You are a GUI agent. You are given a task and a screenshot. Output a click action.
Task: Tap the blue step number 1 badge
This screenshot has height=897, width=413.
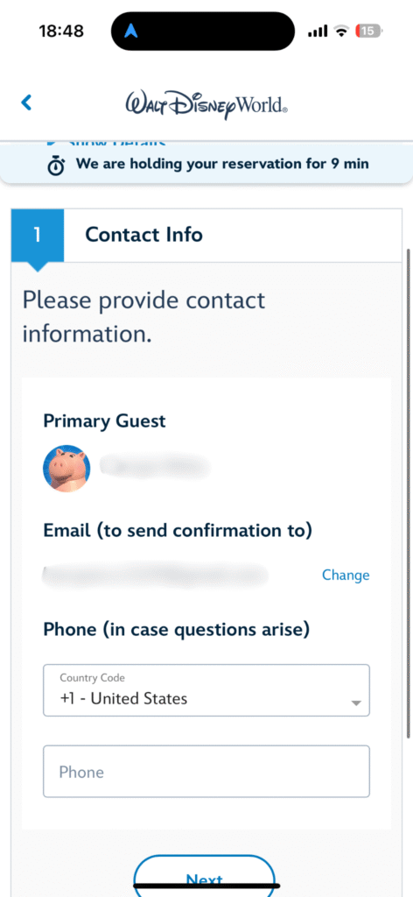point(37,235)
